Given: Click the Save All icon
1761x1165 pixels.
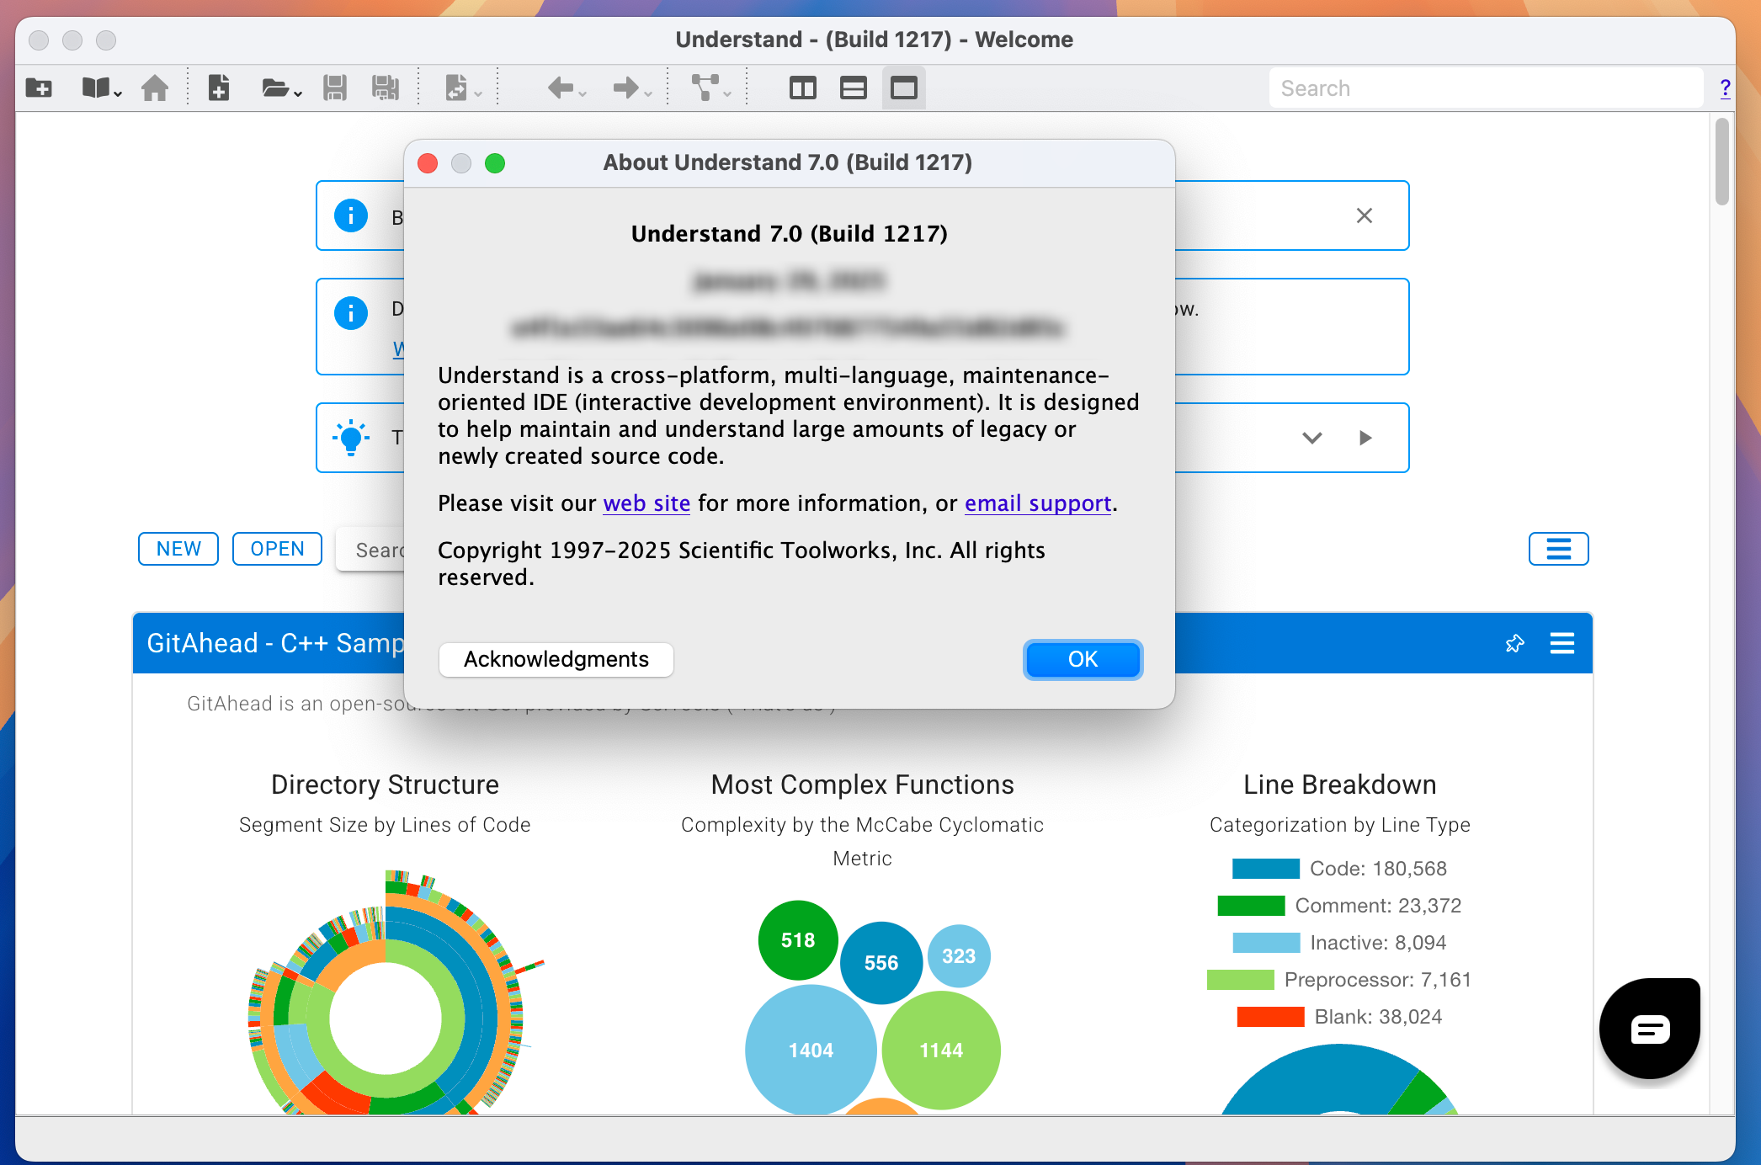Looking at the screenshot, I should 386,88.
